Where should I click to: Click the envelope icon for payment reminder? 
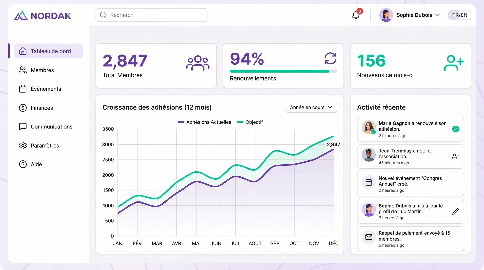pos(369,237)
